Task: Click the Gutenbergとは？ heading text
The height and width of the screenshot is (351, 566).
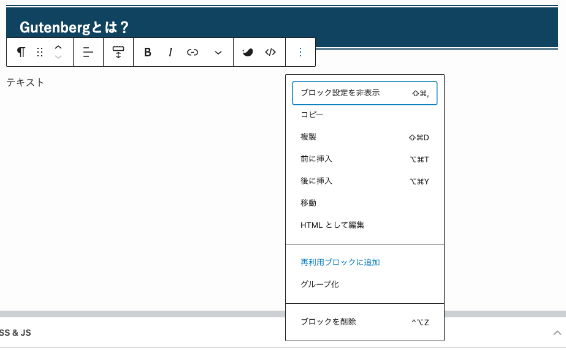Action: pos(74,28)
